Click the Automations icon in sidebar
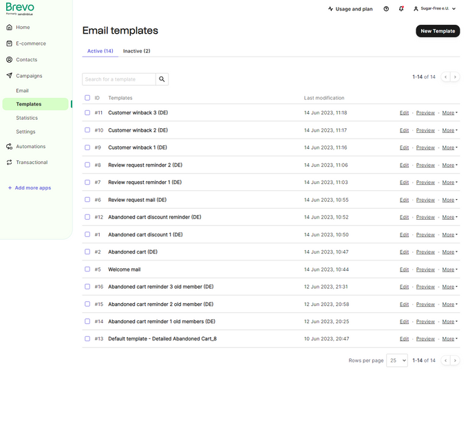The height and width of the screenshot is (430, 470). tap(9, 147)
